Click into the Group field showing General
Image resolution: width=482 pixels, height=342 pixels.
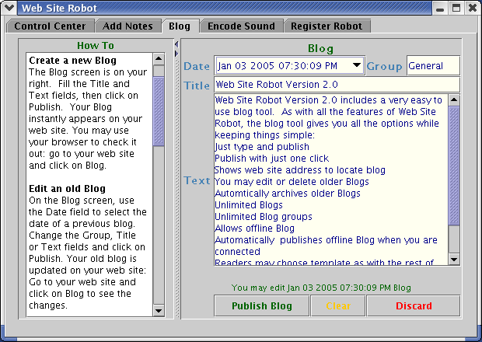(x=433, y=65)
